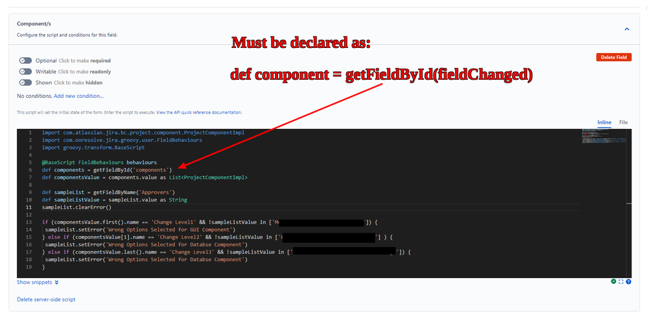Toggle the Optional switch to required
The image size is (647, 317).
tap(25, 60)
